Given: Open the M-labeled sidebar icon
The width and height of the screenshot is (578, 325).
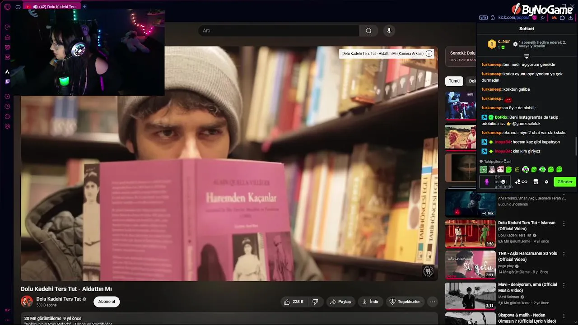Looking at the screenshot, I should pos(7,57).
